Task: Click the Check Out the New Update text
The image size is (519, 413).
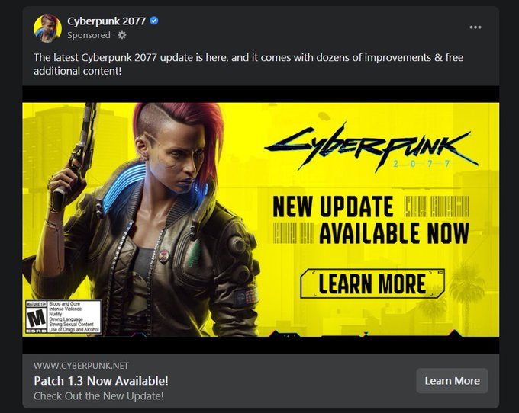Action: 98,395
